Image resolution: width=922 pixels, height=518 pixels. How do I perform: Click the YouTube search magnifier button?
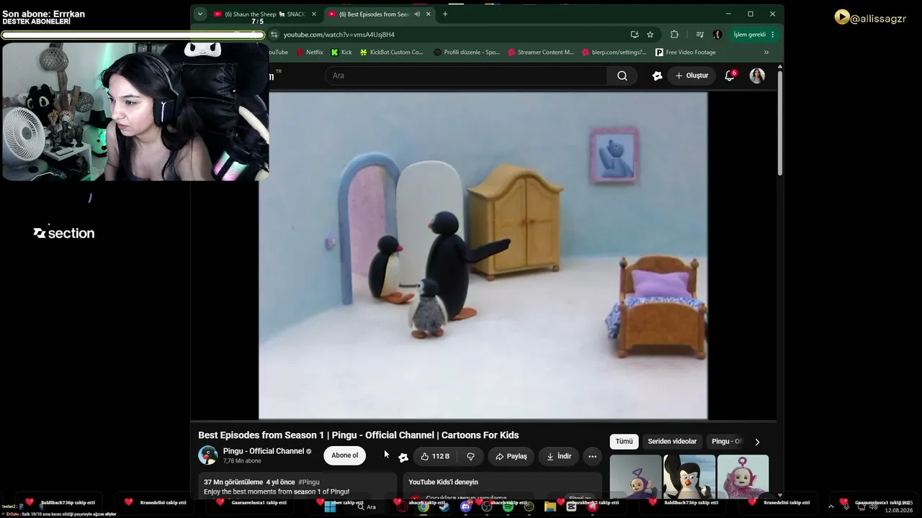(x=622, y=76)
